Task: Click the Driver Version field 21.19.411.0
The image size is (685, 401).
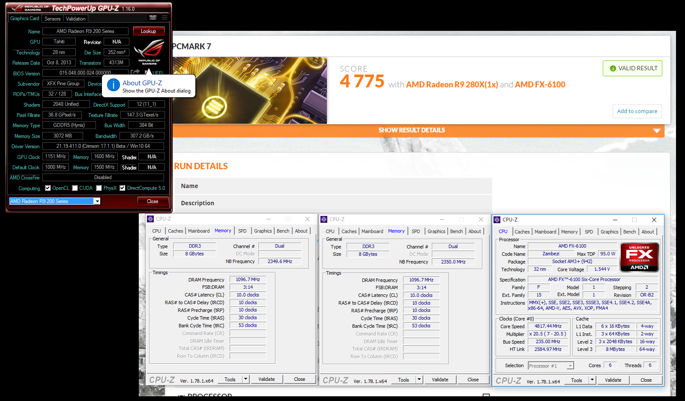Action: click(103, 146)
